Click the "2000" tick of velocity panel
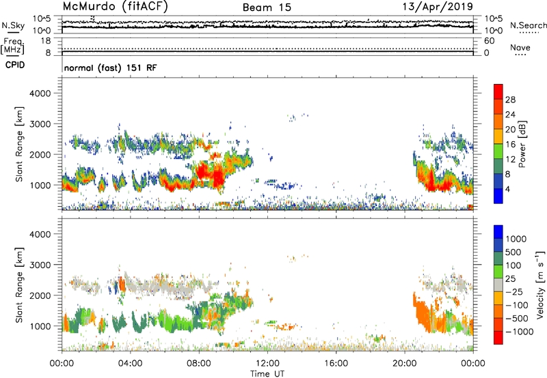The width and height of the screenshot is (547, 378). click(x=40, y=295)
